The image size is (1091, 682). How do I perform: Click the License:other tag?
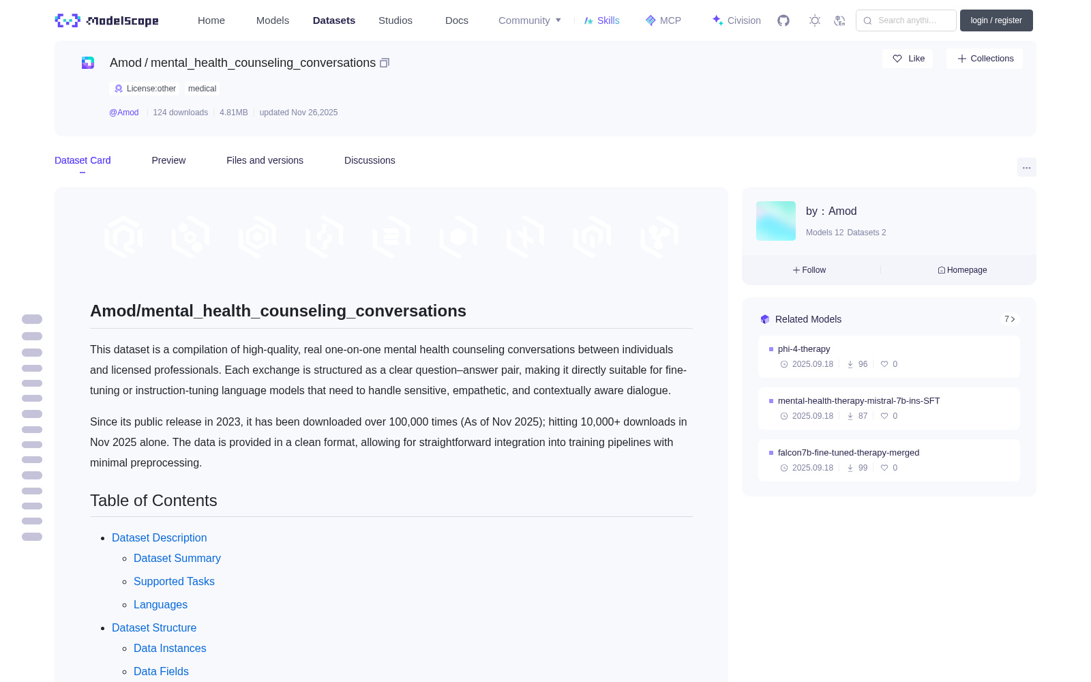click(145, 89)
